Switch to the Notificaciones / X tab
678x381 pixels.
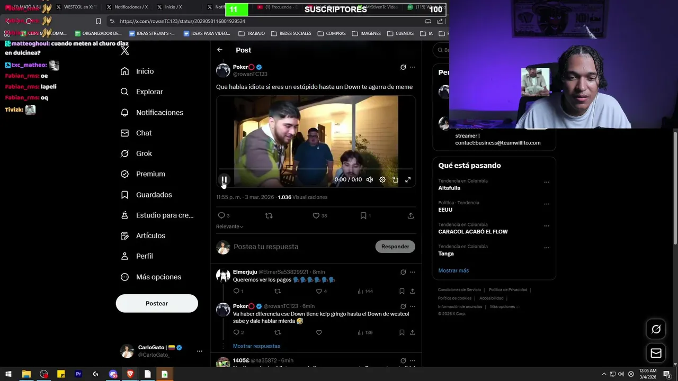(131, 7)
